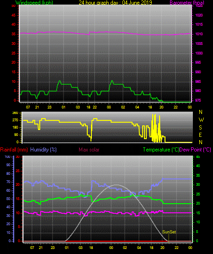Viewport: 213px width, 254px height.
Task: Click the compass letter W
Action: [201, 120]
